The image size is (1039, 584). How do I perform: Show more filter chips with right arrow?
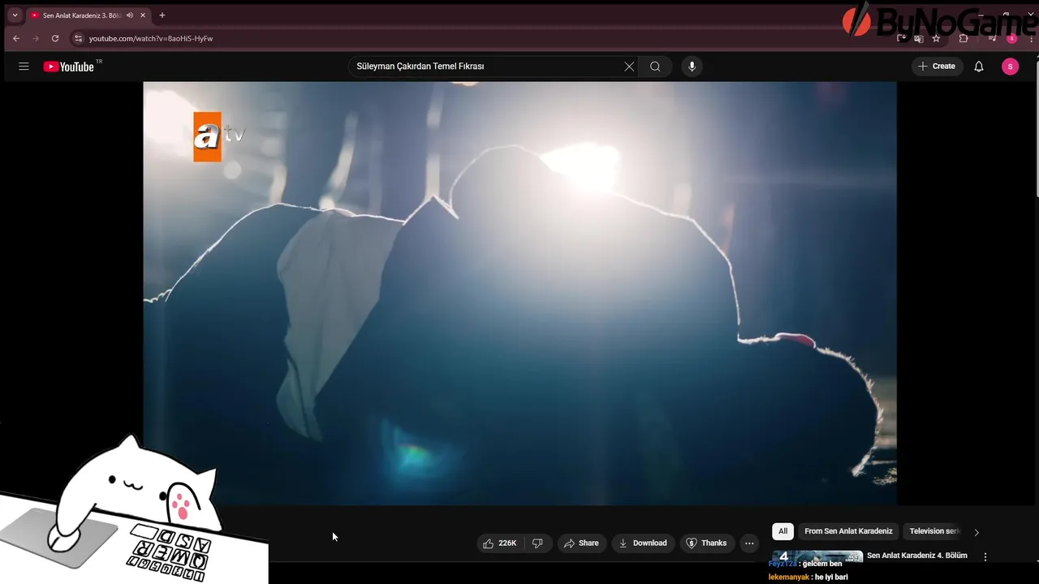click(976, 532)
